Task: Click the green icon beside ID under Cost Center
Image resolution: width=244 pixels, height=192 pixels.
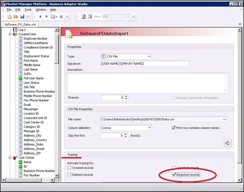Action: click(20, 166)
